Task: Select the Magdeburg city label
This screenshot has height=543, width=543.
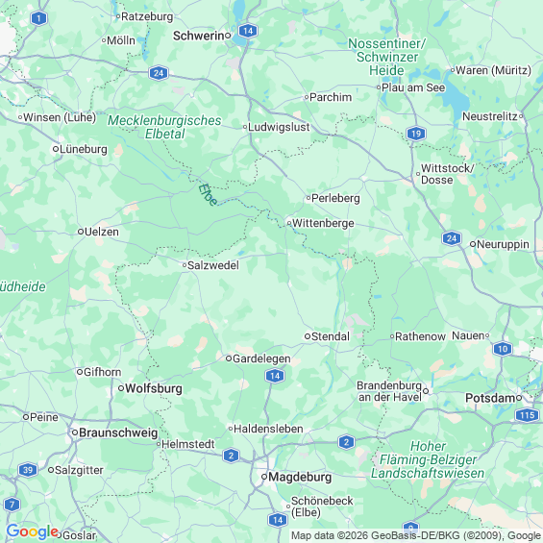Action: tap(300, 477)
